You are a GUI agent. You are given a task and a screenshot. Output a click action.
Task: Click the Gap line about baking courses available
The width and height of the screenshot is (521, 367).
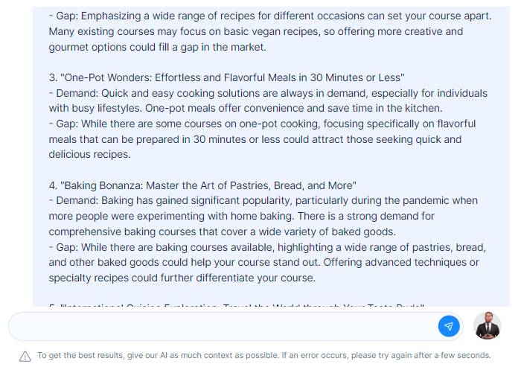click(267, 247)
